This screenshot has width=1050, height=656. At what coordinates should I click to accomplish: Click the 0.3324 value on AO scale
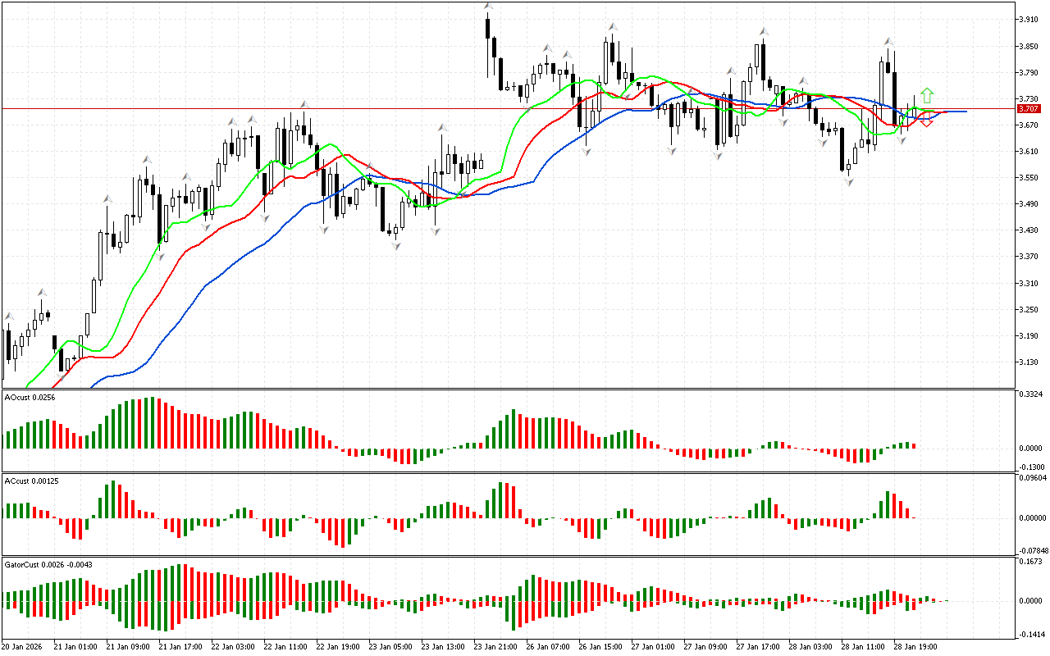point(1030,395)
